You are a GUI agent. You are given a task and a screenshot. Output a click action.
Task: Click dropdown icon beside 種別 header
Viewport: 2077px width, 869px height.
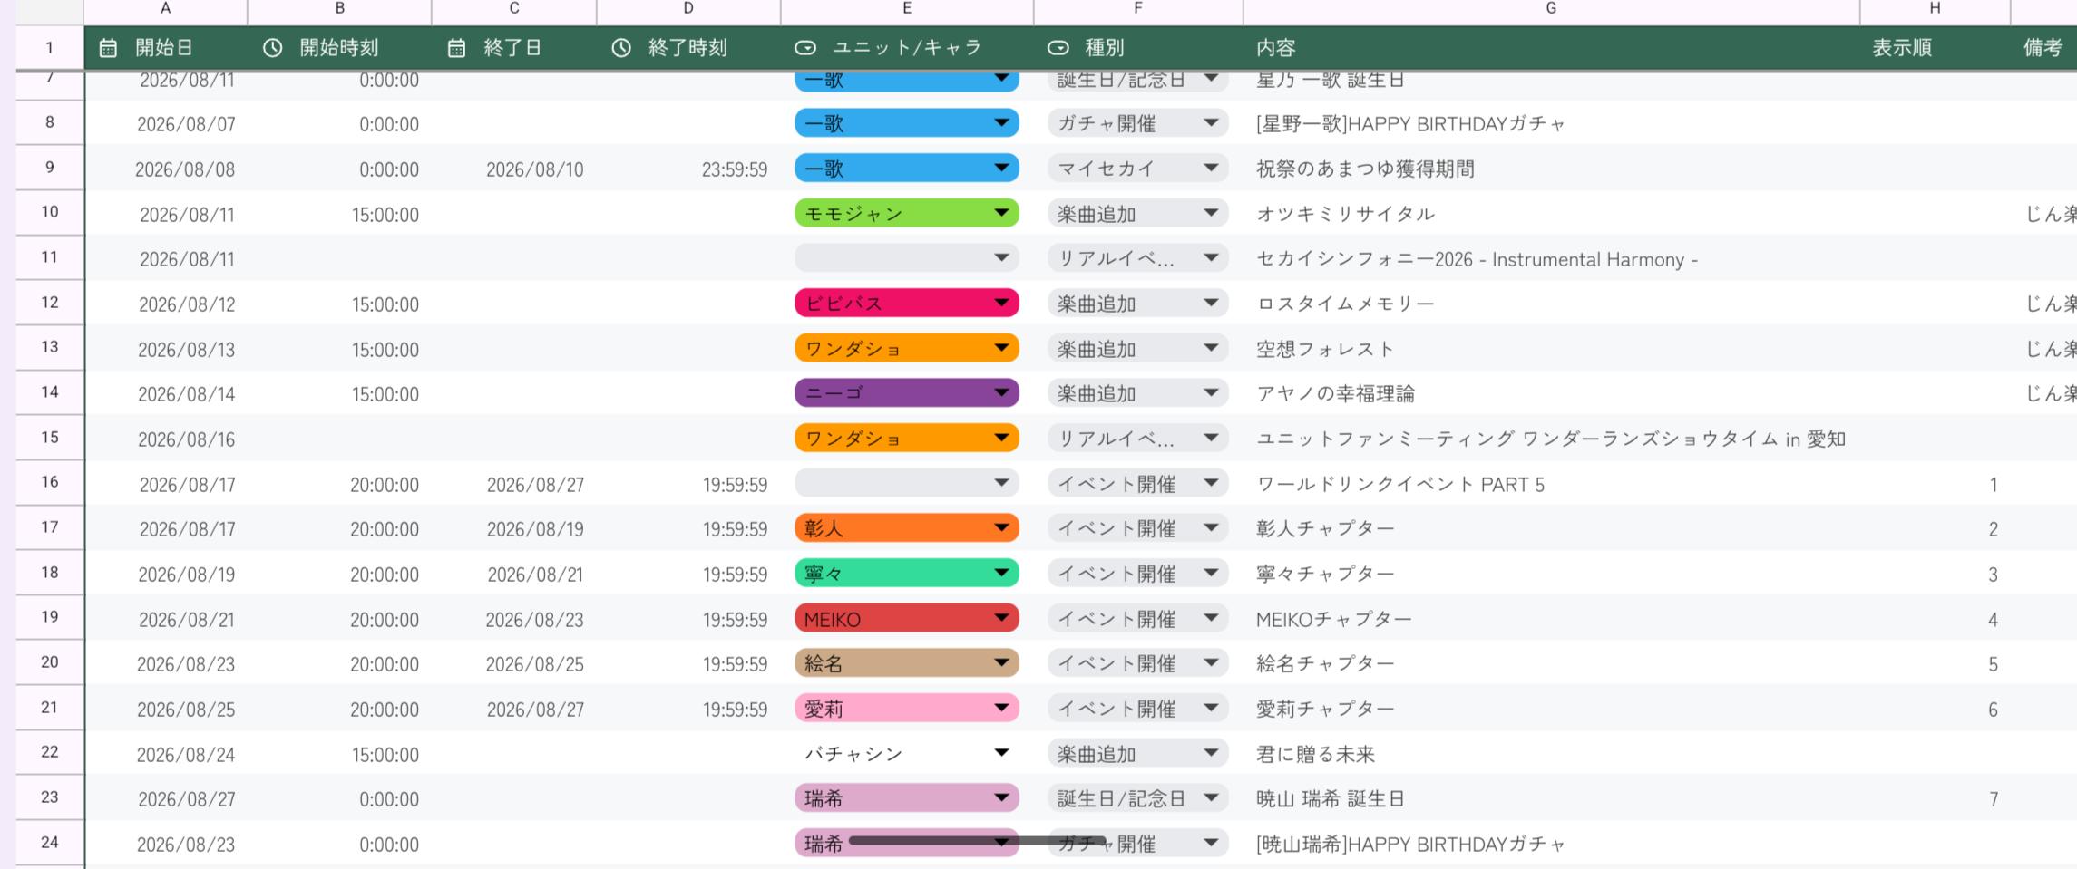point(1058,48)
